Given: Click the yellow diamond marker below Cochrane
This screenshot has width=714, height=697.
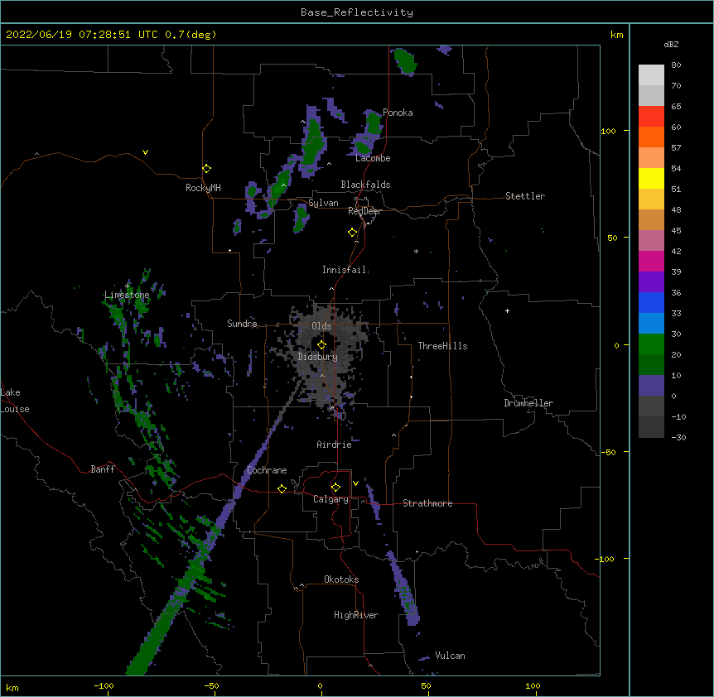Looking at the screenshot, I should click(x=282, y=488).
